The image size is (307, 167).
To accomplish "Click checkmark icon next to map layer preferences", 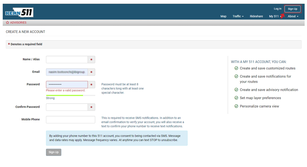I will (236, 98).
